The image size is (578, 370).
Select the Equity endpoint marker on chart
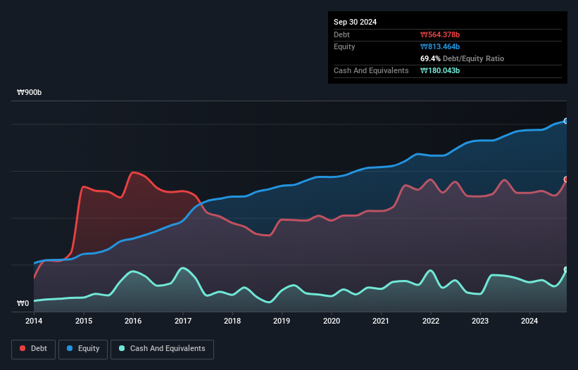[566, 121]
